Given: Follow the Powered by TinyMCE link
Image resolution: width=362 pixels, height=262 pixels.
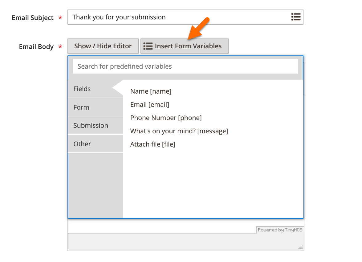Looking at the screenshot, I should coord(280,230).
